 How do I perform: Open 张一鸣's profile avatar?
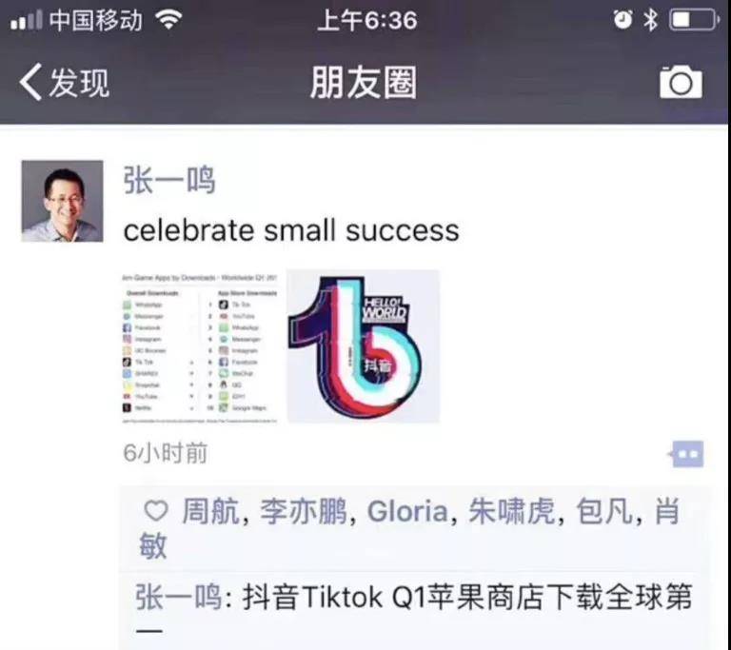(x=62, y=201)
